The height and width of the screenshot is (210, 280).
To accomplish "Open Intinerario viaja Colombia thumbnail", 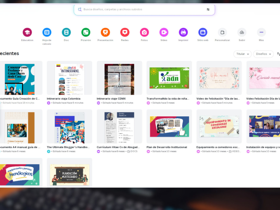I will (69, 78).
